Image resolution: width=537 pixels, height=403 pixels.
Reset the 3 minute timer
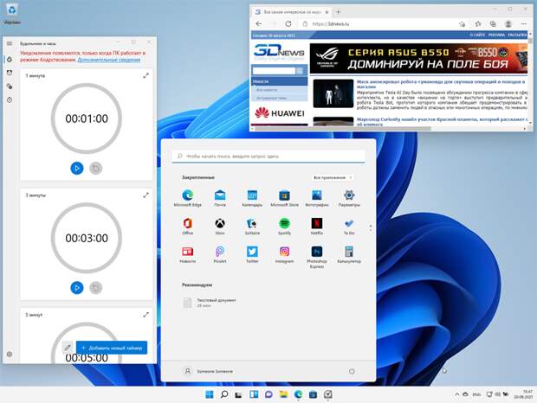click(96, 288)
